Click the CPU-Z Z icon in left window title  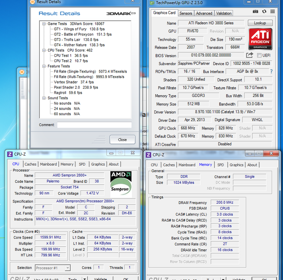(10, 154)
